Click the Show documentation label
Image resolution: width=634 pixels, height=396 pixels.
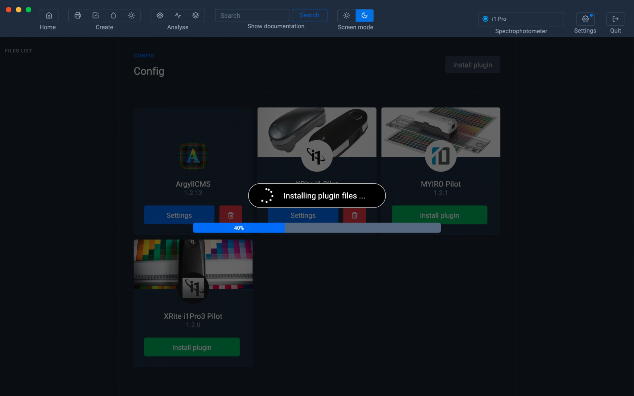click(276, 26)
